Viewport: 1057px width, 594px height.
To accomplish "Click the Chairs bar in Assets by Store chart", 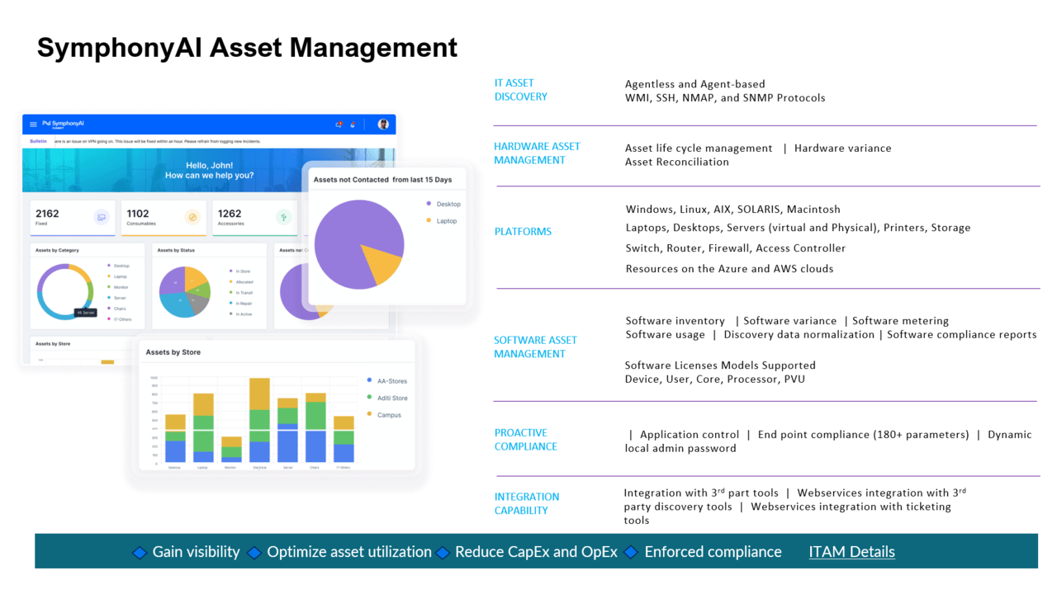I will point(315,428).
